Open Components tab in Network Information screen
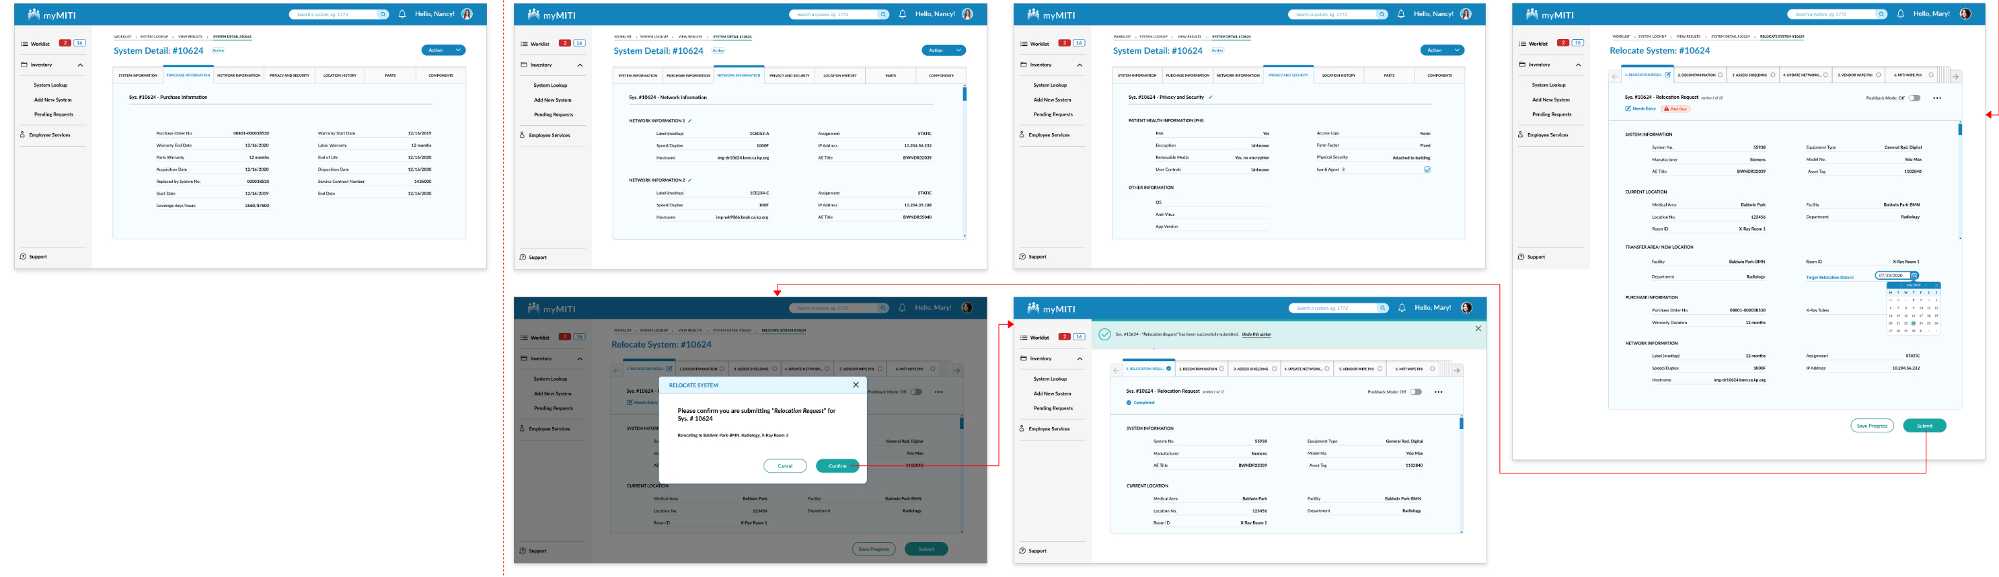Screen dimensions: 1999x577 [x=940, y=75]
